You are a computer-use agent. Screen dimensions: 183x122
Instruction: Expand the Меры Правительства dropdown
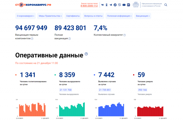tap(50, 16)
